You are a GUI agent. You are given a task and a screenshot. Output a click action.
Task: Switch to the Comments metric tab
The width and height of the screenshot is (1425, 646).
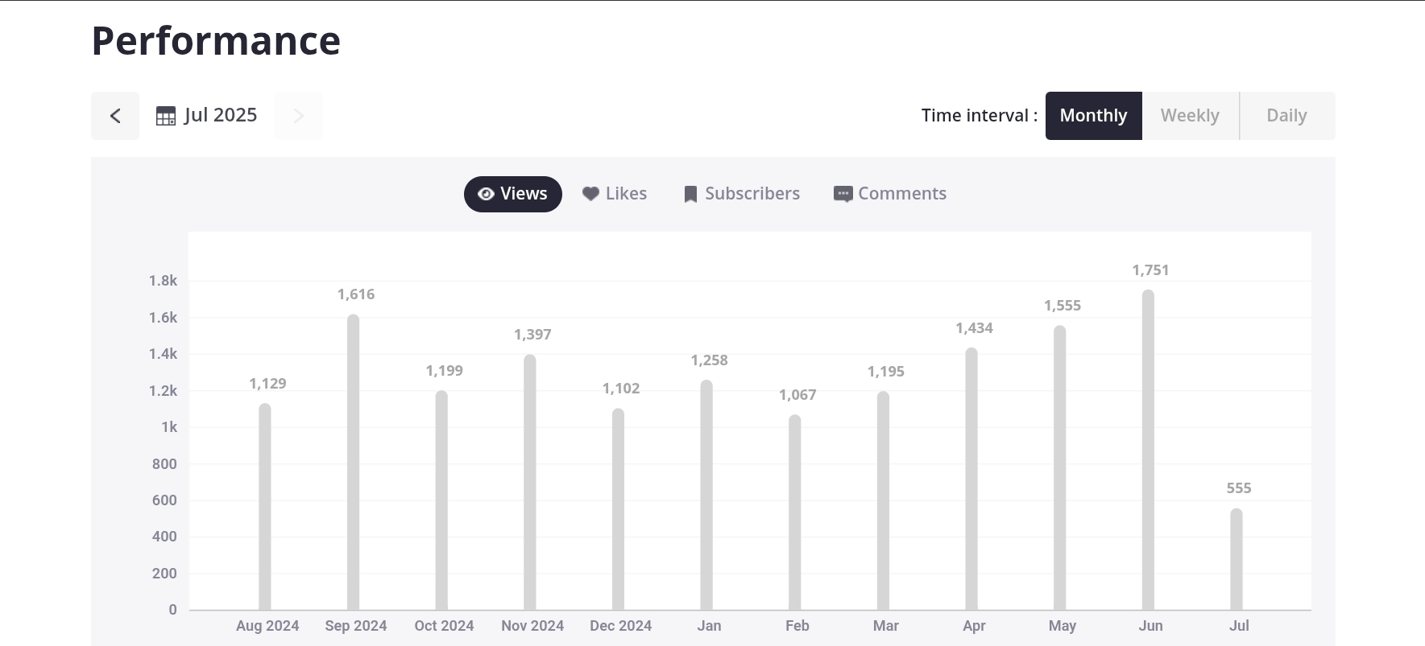tap(901, 194)
